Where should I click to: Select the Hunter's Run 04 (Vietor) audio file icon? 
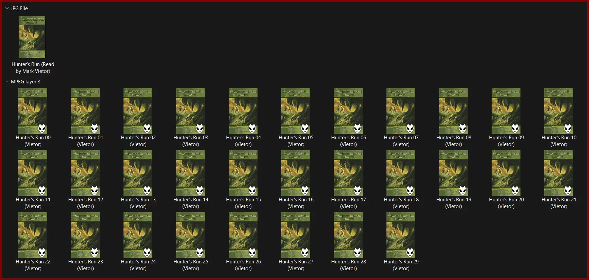(x=243, y=111)
